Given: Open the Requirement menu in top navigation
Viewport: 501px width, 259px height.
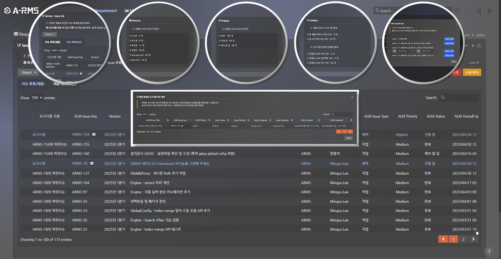Looking at the screenshot, I should click(x=106, y=11).
